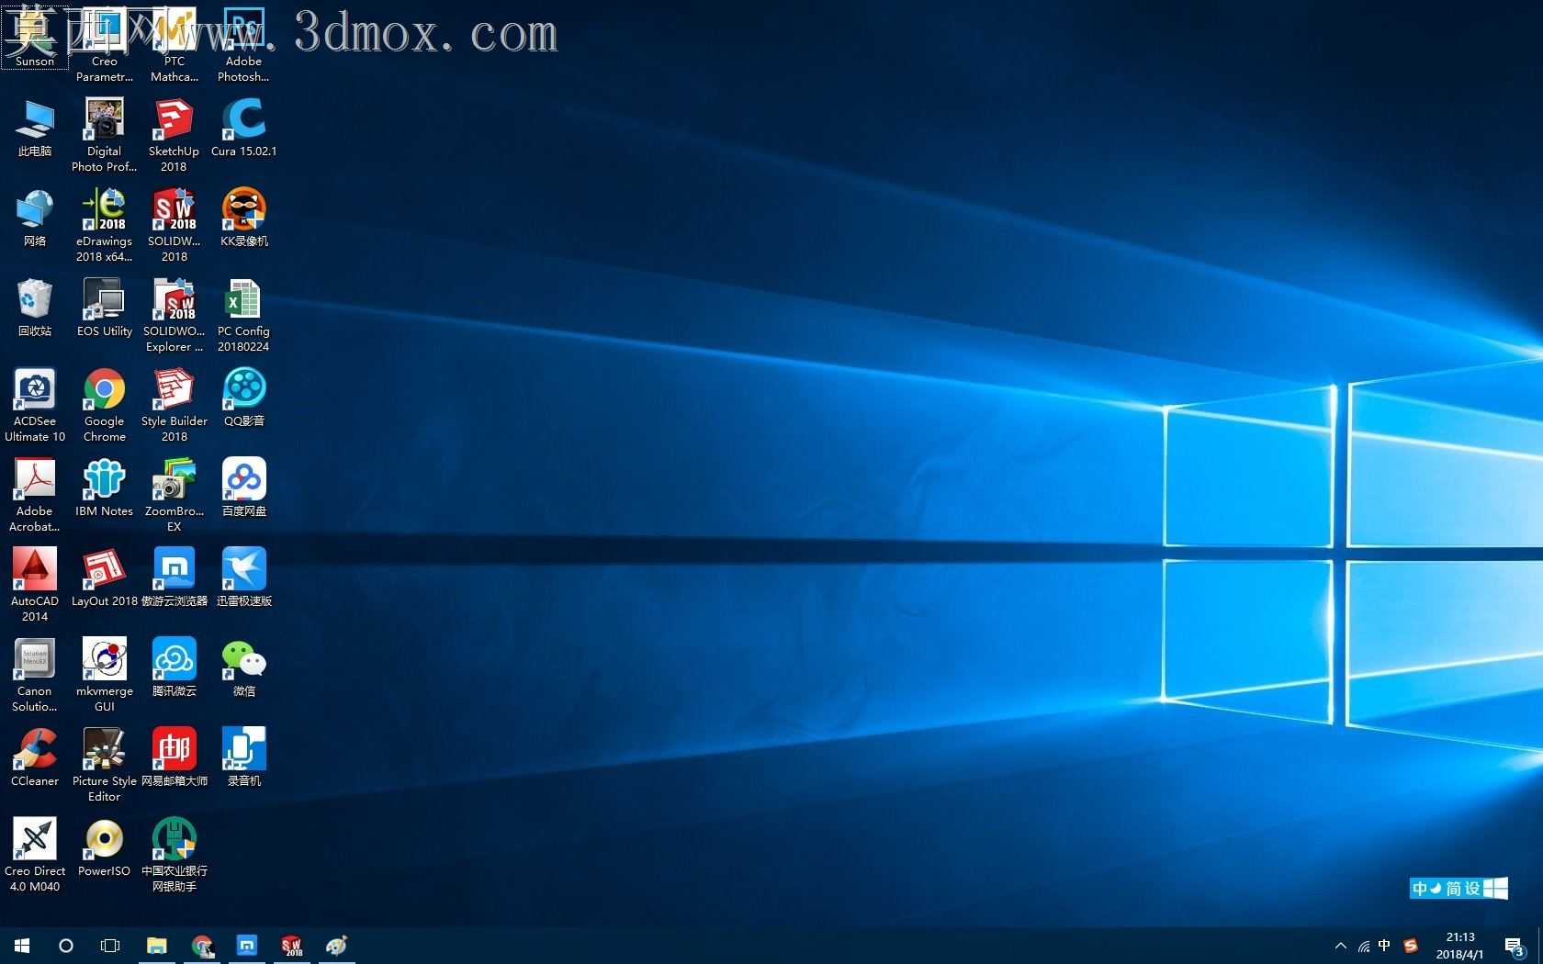Toggle the 中 input mode in the system tray
The width and height of the screenshot is (1543, 964).
(1385, 946)
